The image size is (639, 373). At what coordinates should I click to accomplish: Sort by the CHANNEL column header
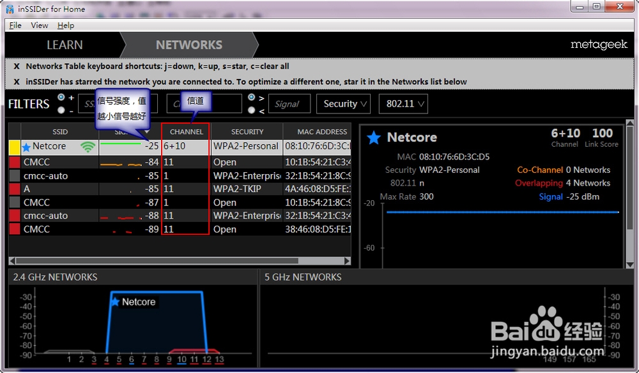[186, 132]
